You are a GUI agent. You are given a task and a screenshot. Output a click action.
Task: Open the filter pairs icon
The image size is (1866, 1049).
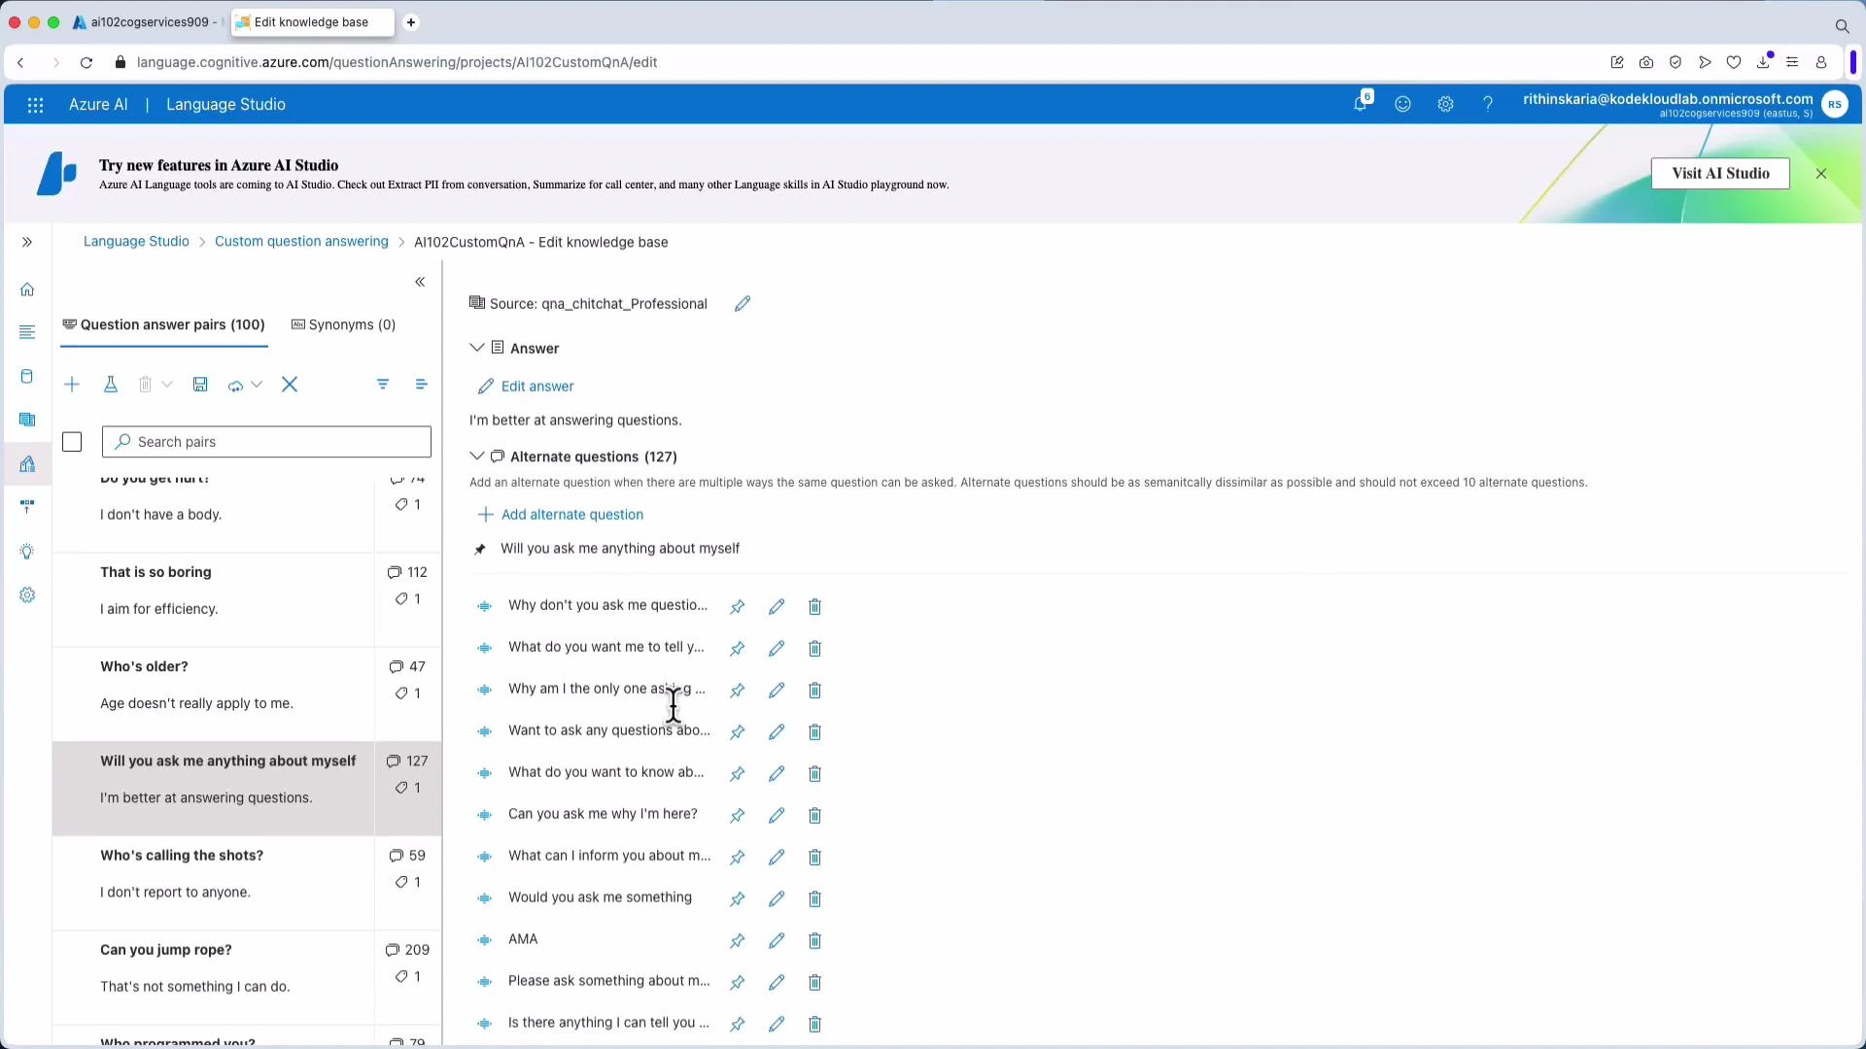coord(382,384)
